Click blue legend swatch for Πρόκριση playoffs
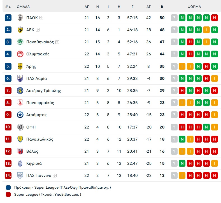Image resolution: width=221 pixels, height=203 pixels. (x=8, y=188)
